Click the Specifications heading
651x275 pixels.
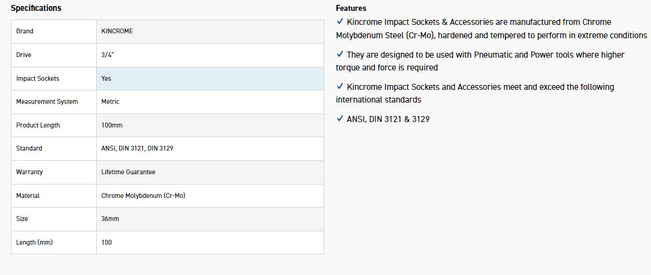click(x=36, y=8)
